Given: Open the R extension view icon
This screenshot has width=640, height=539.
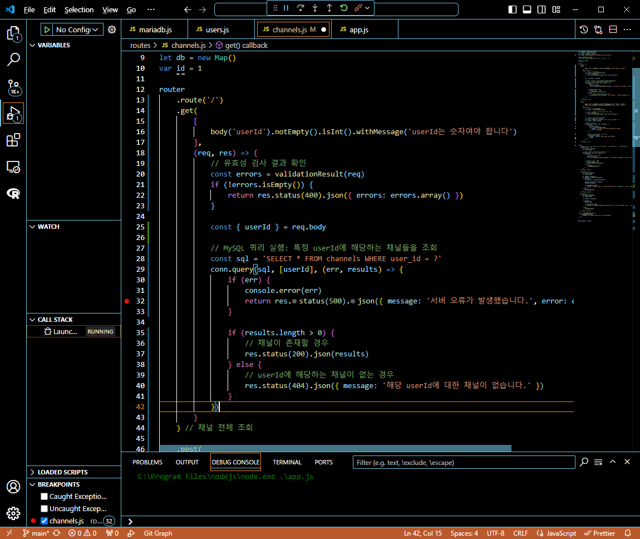Looking at the screenshot, I should point(13,194).
